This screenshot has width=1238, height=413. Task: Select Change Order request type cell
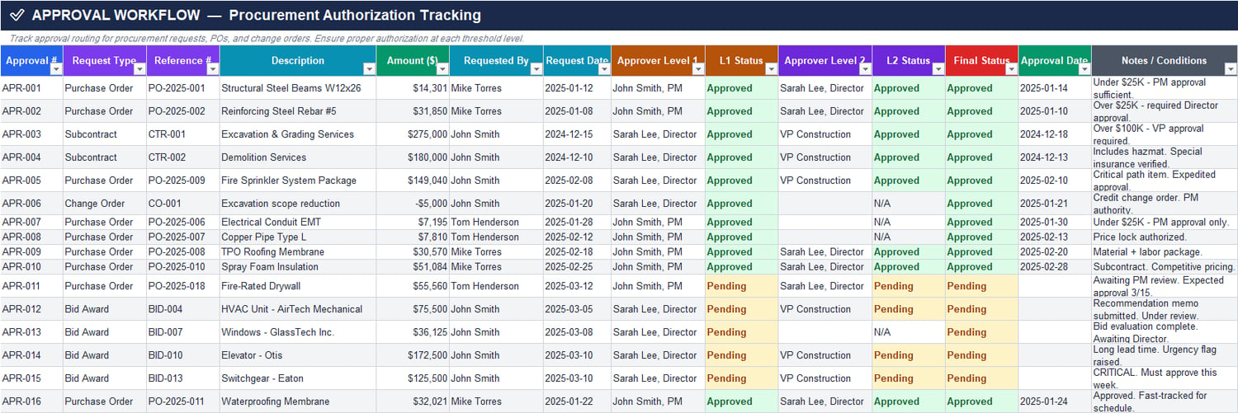pos(105,204)
